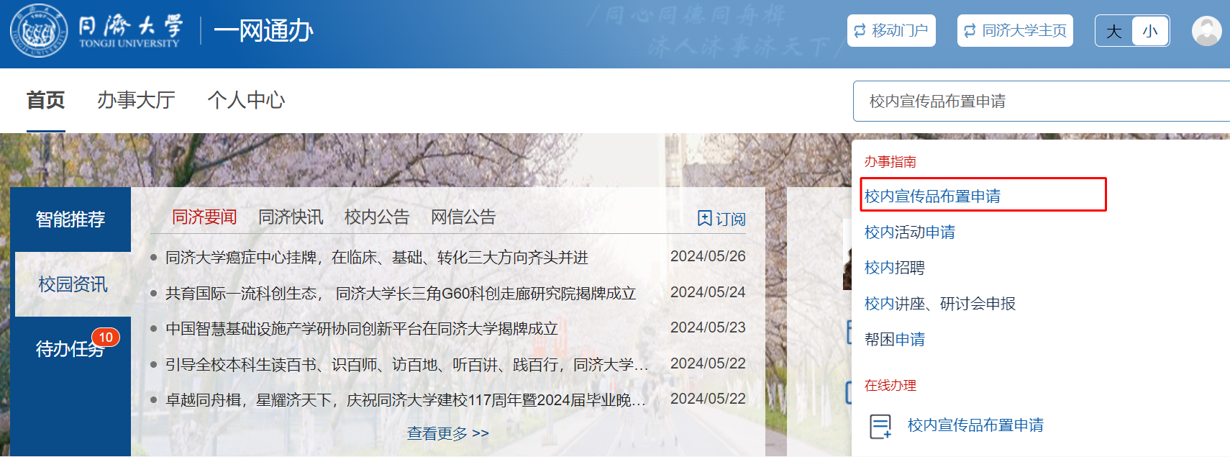
Task: Go to 同济大学主页 homepage button
Action: [x=1015, y=31]
